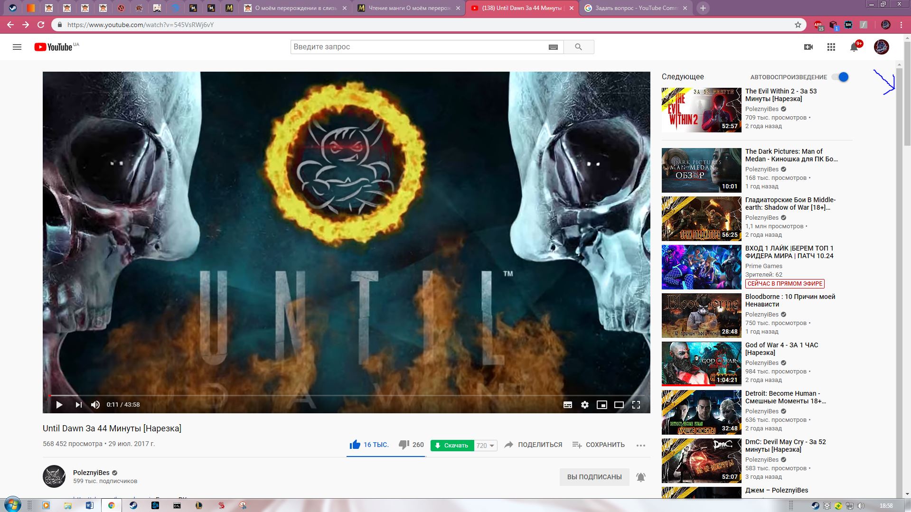This screenshot has height=512, width=911.
Task: Toggle the channel notification bell
Action: coord(641,477)
